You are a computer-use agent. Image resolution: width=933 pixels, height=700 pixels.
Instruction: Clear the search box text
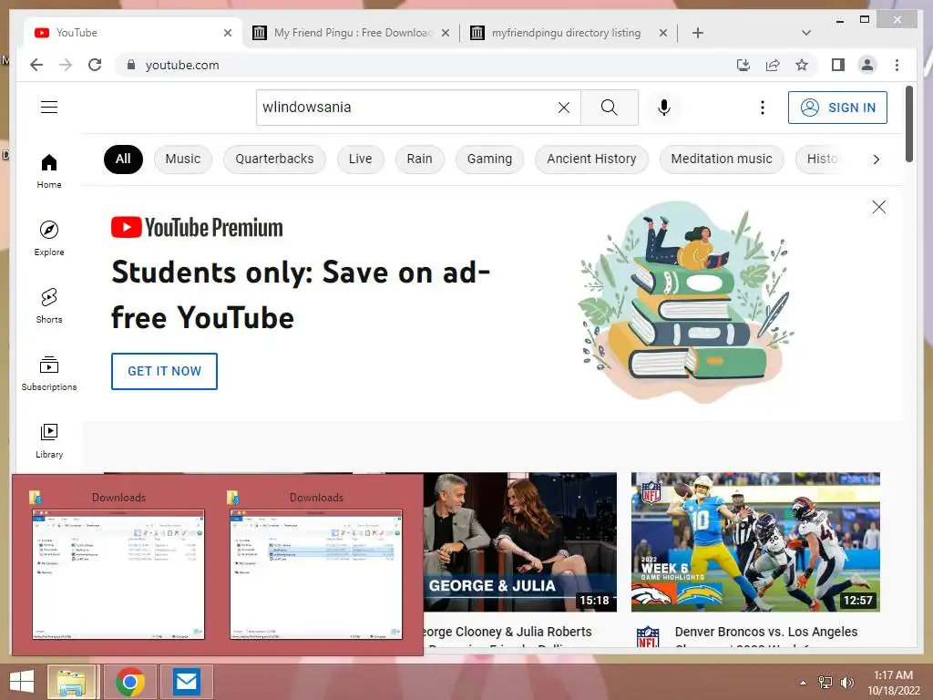point(563,108)
